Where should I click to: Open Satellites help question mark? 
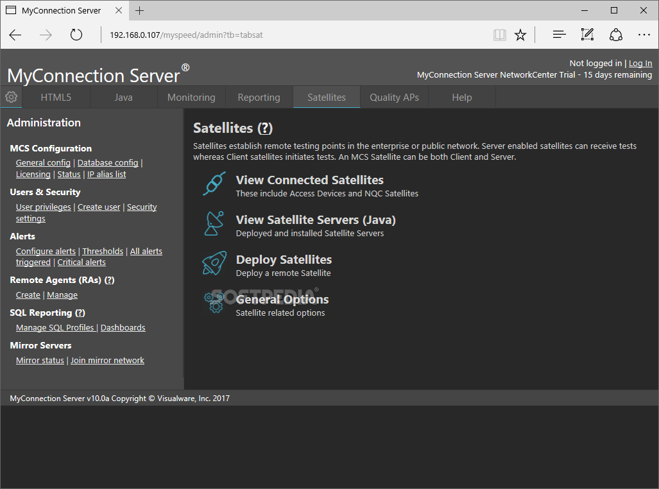265,128
